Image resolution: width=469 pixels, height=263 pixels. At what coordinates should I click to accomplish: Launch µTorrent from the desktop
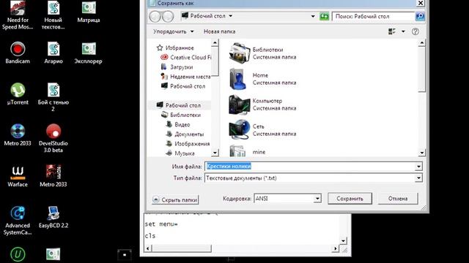18,94
